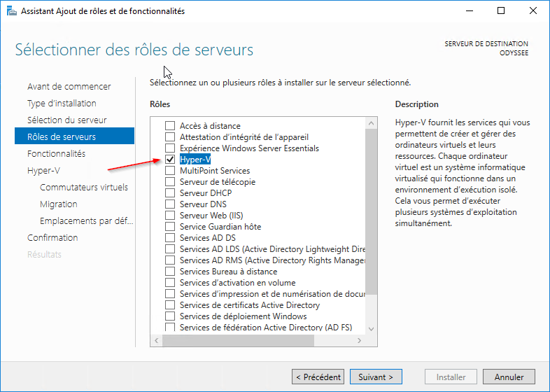The height and width of the screenshot is (392, 550).
Task: Go to the Sélection du serveur step
Action: coord(67,120)
